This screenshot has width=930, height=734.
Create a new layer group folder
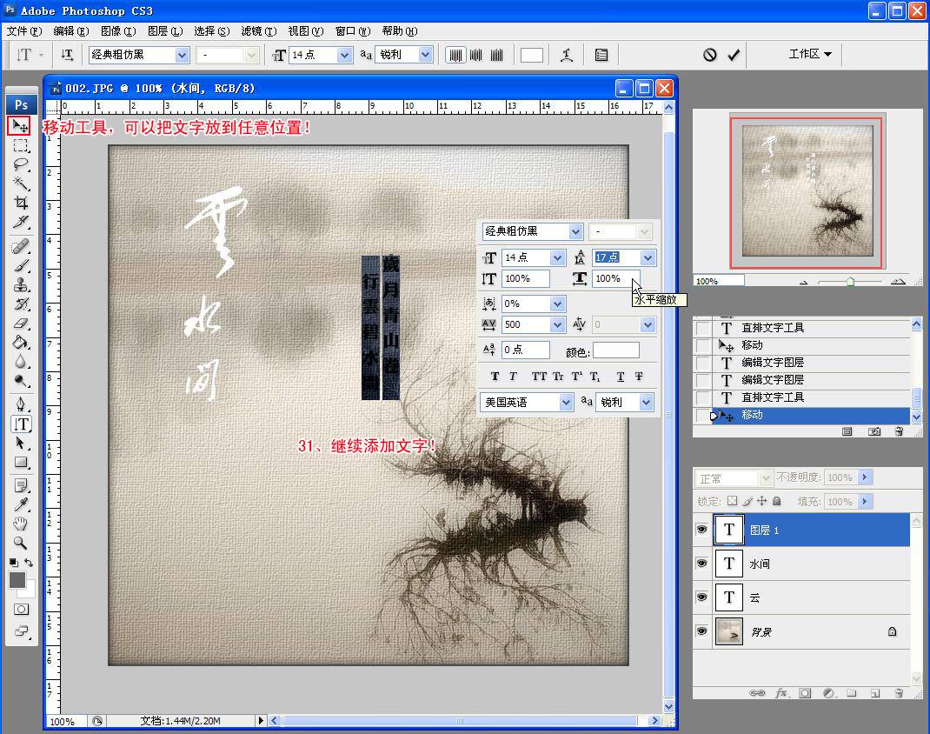click(852, 692)
